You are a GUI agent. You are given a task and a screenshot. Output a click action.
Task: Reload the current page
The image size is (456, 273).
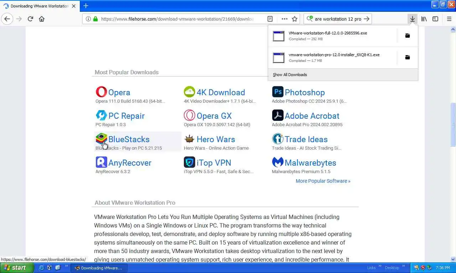[30, 19]
